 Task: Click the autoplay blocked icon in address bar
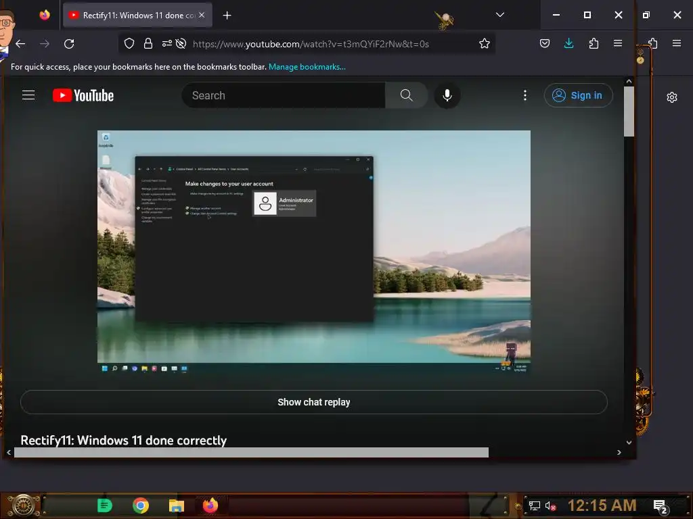click(x=181, y=43)
